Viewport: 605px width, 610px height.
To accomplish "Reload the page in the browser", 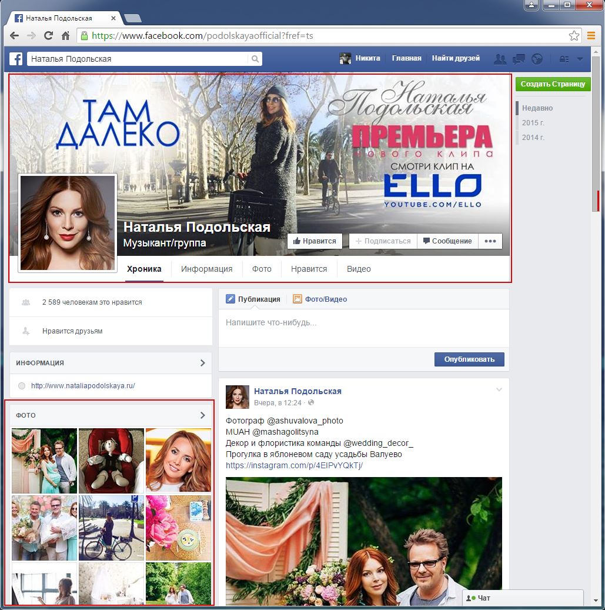I will tap(49, 36).
